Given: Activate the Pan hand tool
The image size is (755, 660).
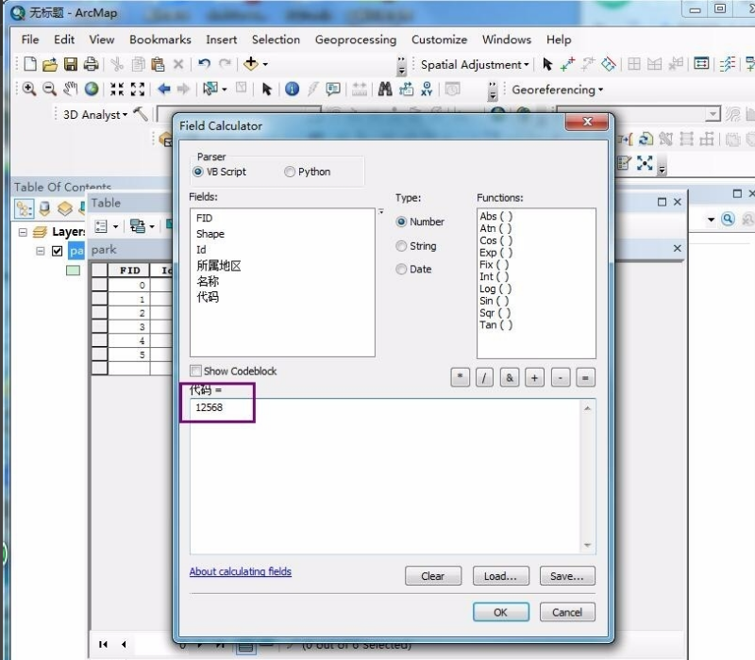Looking at the screenshot, I should [70, 89].
